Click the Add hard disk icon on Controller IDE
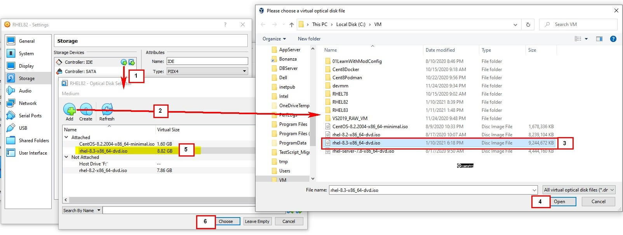Viewport: 623px width, 235px height. coord(132,62)
